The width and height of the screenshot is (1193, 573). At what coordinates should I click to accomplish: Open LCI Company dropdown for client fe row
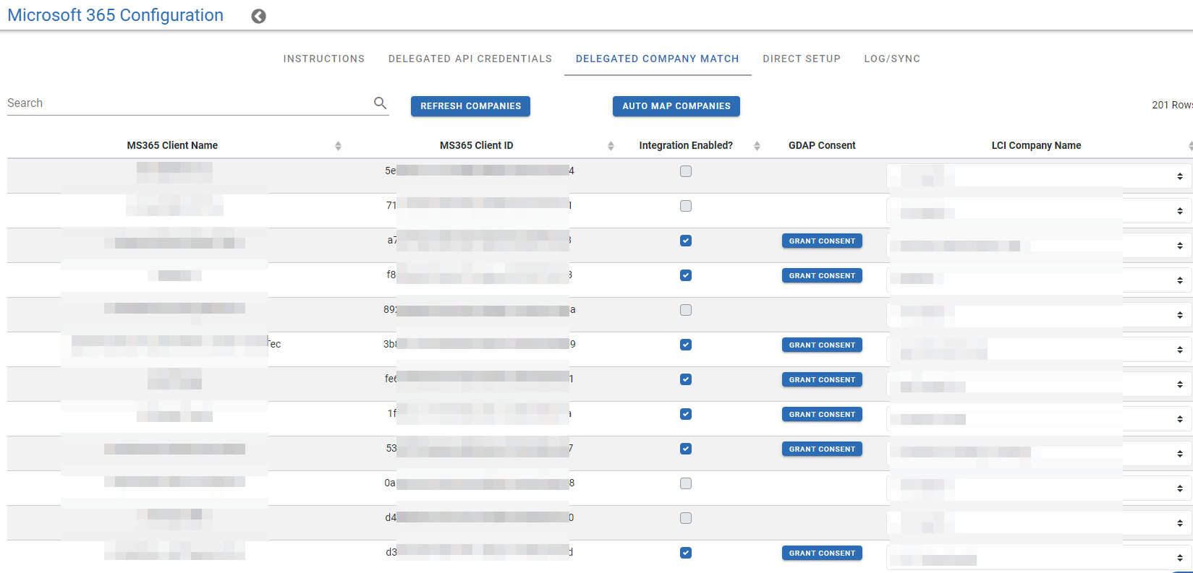[x=1039, y=384]
